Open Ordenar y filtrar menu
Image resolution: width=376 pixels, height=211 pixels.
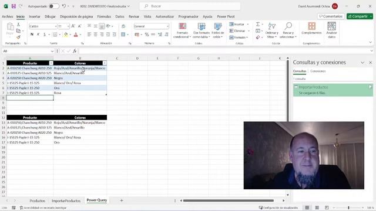(271, 30)
